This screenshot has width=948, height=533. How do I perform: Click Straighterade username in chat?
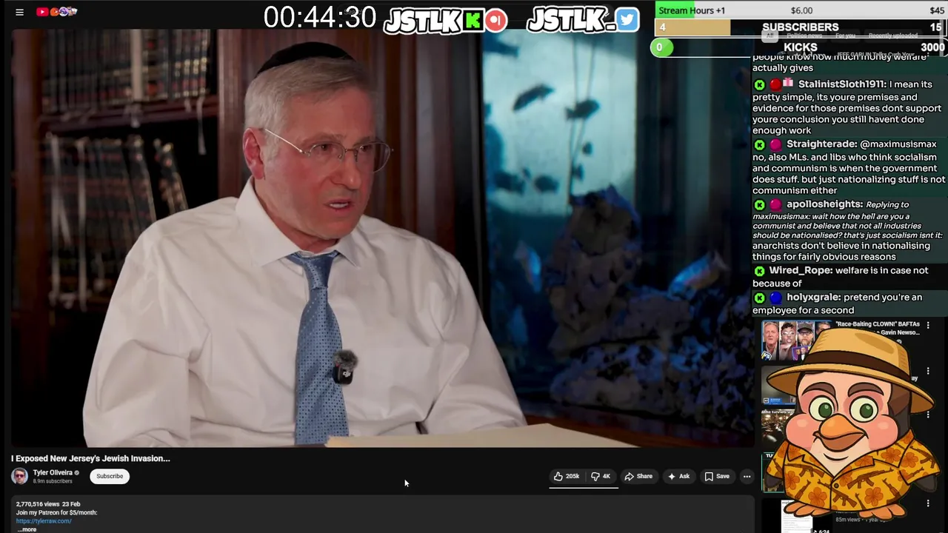coord(821,144)
